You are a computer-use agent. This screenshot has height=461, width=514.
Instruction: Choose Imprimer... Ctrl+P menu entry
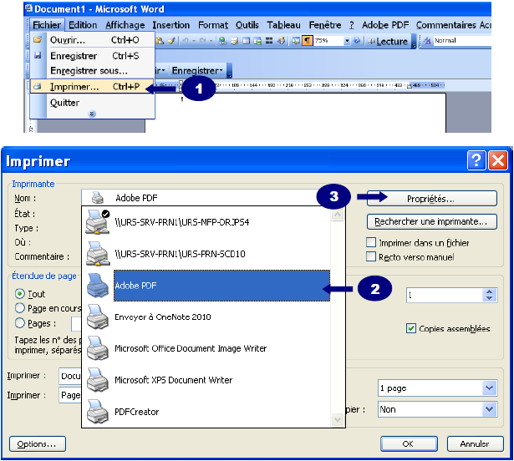pos(92,87)
